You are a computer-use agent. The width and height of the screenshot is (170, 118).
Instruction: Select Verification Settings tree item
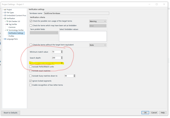[16, 33]
